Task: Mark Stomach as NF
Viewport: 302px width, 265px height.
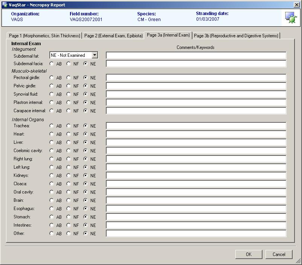Action: (x=69, y=217)
